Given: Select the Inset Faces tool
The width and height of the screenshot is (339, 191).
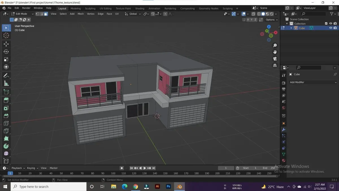Looking at the screenshot, I should pyautogui.click(x=6, y=108).
